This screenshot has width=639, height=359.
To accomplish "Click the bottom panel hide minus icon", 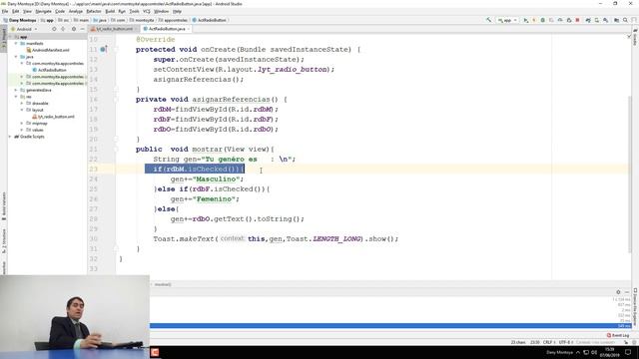I will (627, 292).
